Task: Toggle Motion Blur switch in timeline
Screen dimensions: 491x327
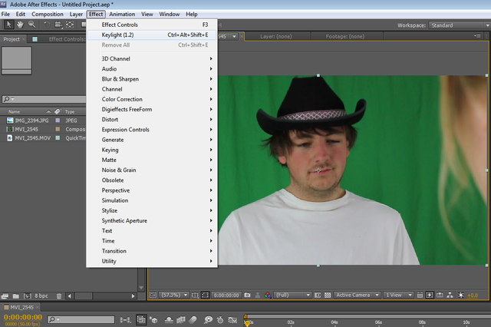Action: [x=193, y=320]
